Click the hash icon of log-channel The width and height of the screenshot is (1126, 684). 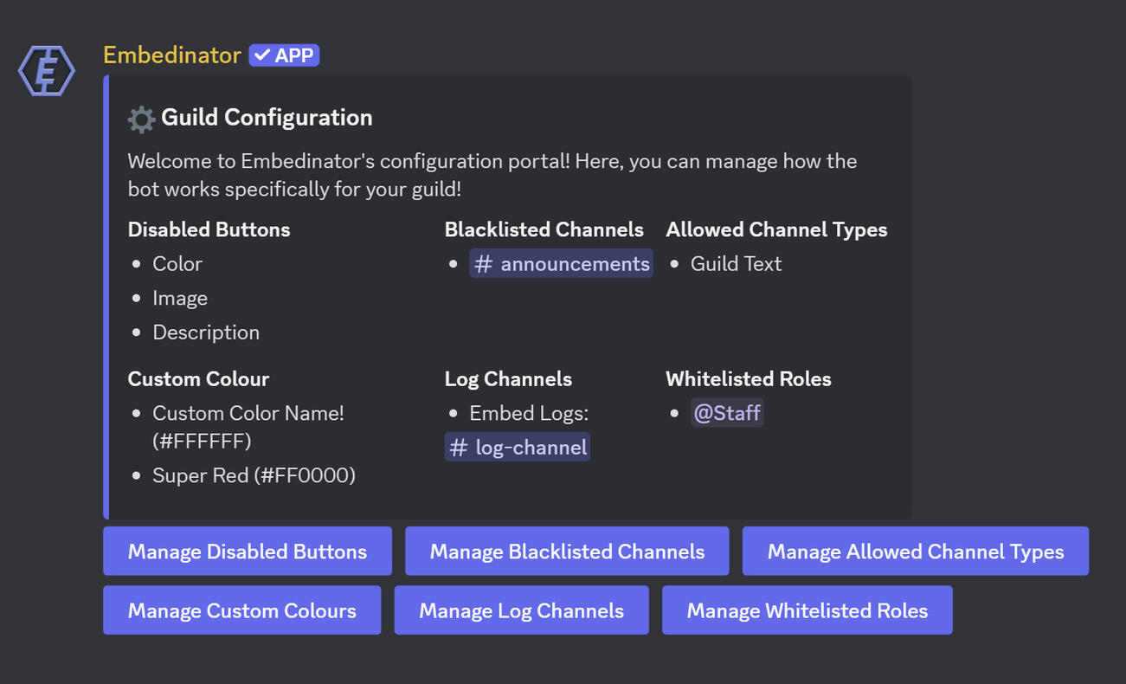pos(459,448)
